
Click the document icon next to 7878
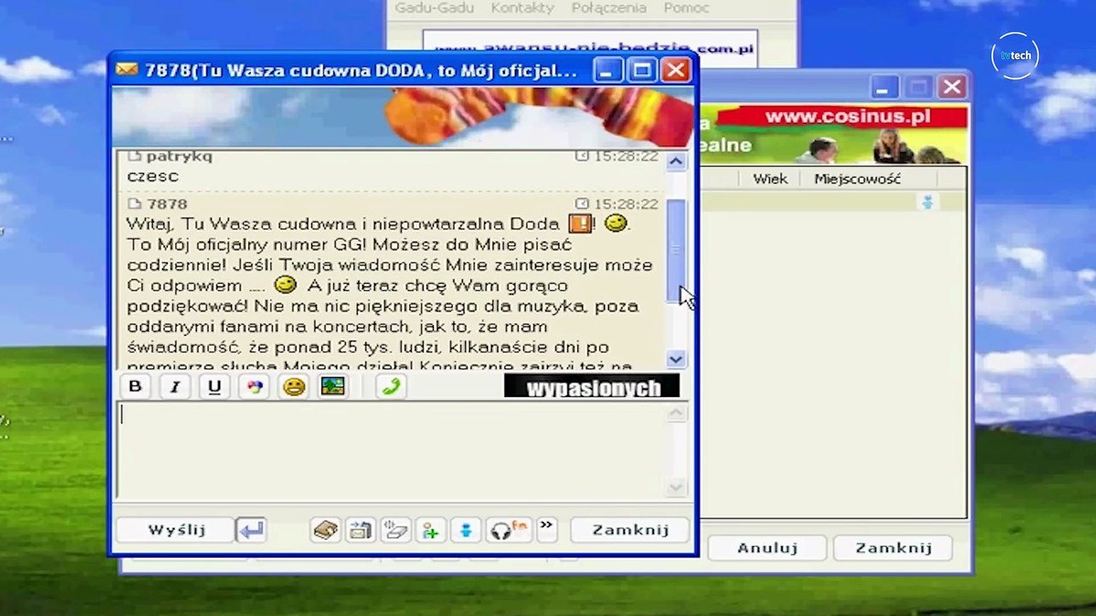pos(134,204)
